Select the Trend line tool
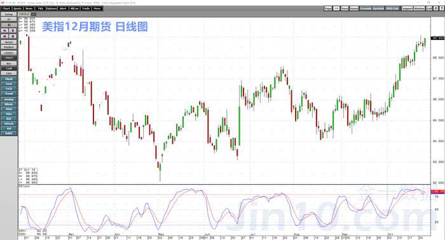The height and width of the screenshot is (240, 445). (9, 93)
